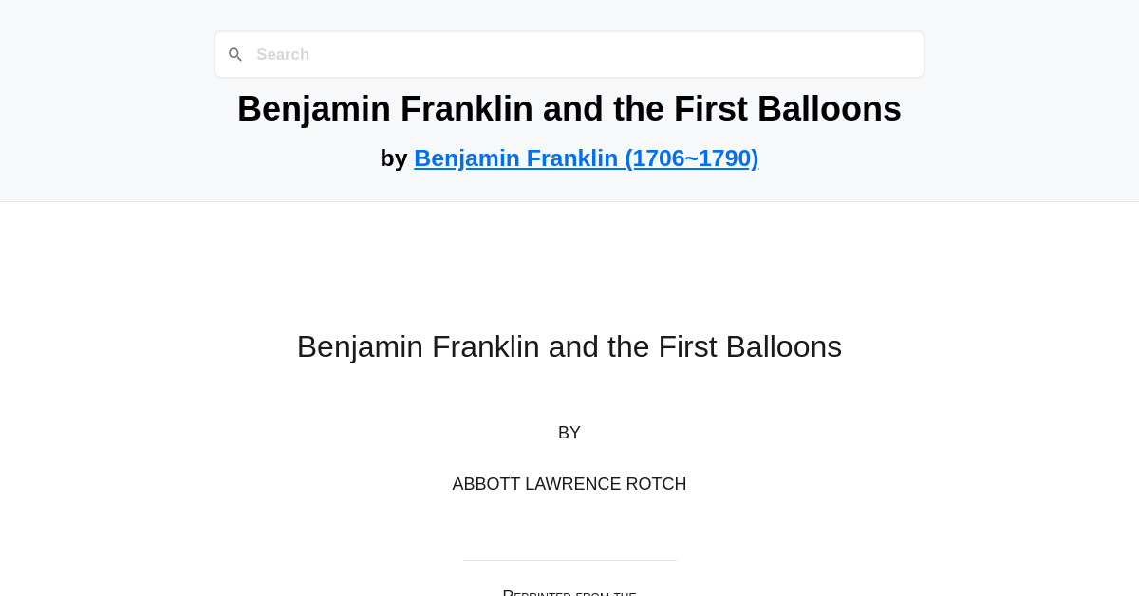Click the chapter title in the content area
1139x596 pixels.
tap(569, 346)
